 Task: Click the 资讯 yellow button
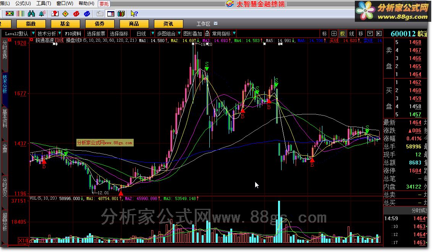[x=168, y=24]
